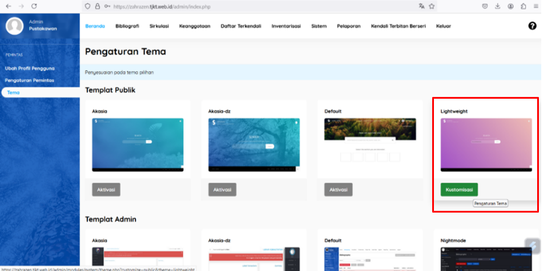The height and width of the screenshot is (271, 543).
Task: Click the translate page icon in address bar
Action: tap(421, 6)
